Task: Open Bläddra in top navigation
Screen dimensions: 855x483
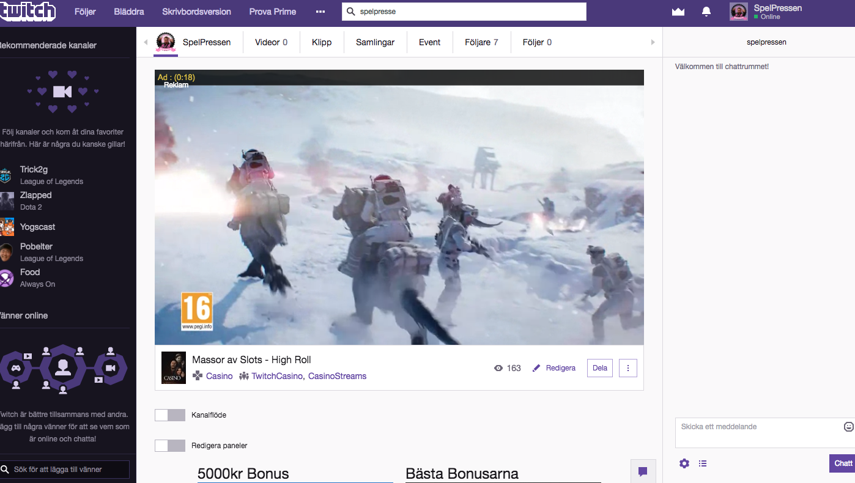Action: pos(129,12)
